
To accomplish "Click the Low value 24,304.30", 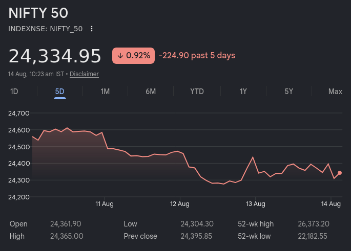I will pyautogui.click(x=197, y=224).
